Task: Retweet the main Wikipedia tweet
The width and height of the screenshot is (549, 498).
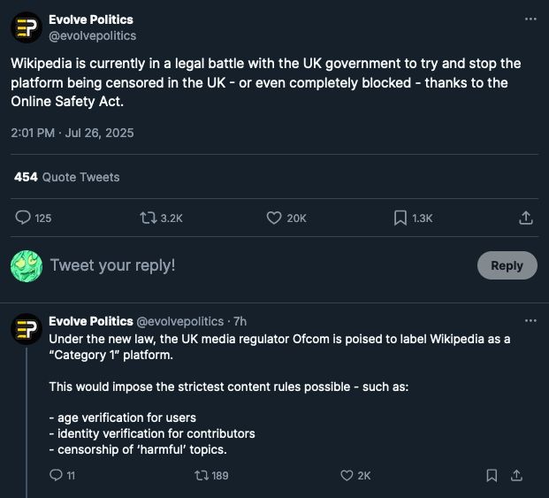Action: [x=162, y=218]
